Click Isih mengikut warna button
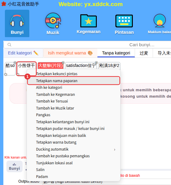Viewport: 171px width, 185px height. (x=70, y=53)
